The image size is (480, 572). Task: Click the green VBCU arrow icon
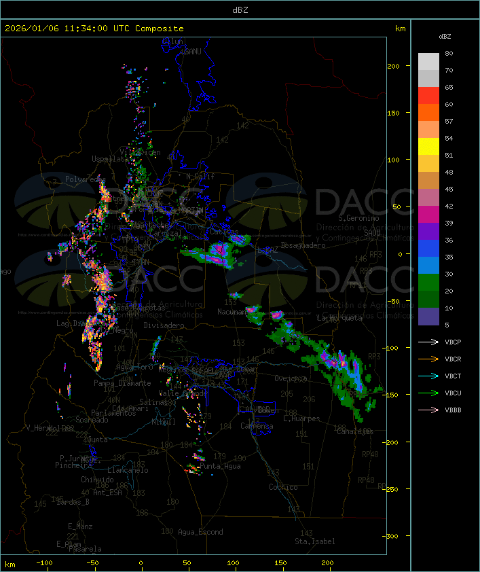[429, 393]
